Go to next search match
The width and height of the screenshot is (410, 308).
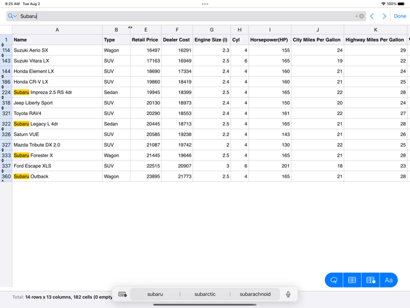click(x=384, y=16)
